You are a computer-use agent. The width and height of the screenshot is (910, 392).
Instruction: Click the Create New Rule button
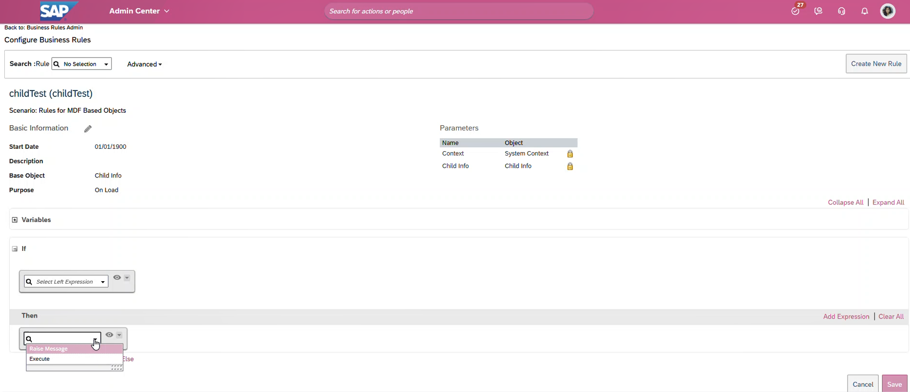click(876, 64)
